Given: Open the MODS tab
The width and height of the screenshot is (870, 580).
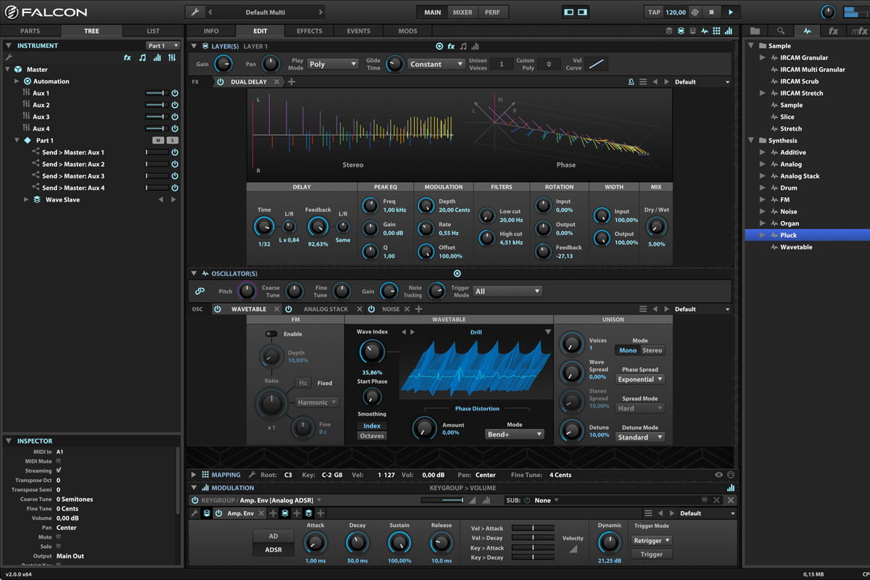Looking at the screenshot, I should click(x=407, y=31).
